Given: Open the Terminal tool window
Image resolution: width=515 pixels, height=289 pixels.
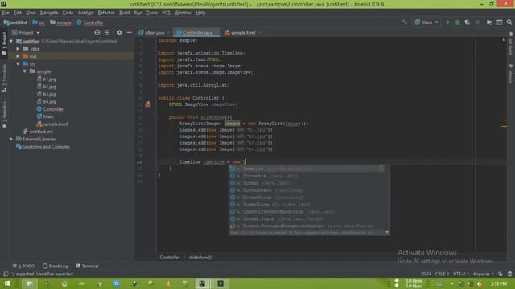Looking at the screenshot, I should point(87,266).
